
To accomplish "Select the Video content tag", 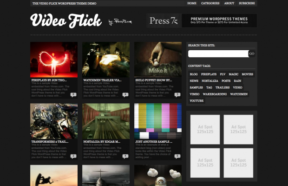I will (x=237, y=87).
